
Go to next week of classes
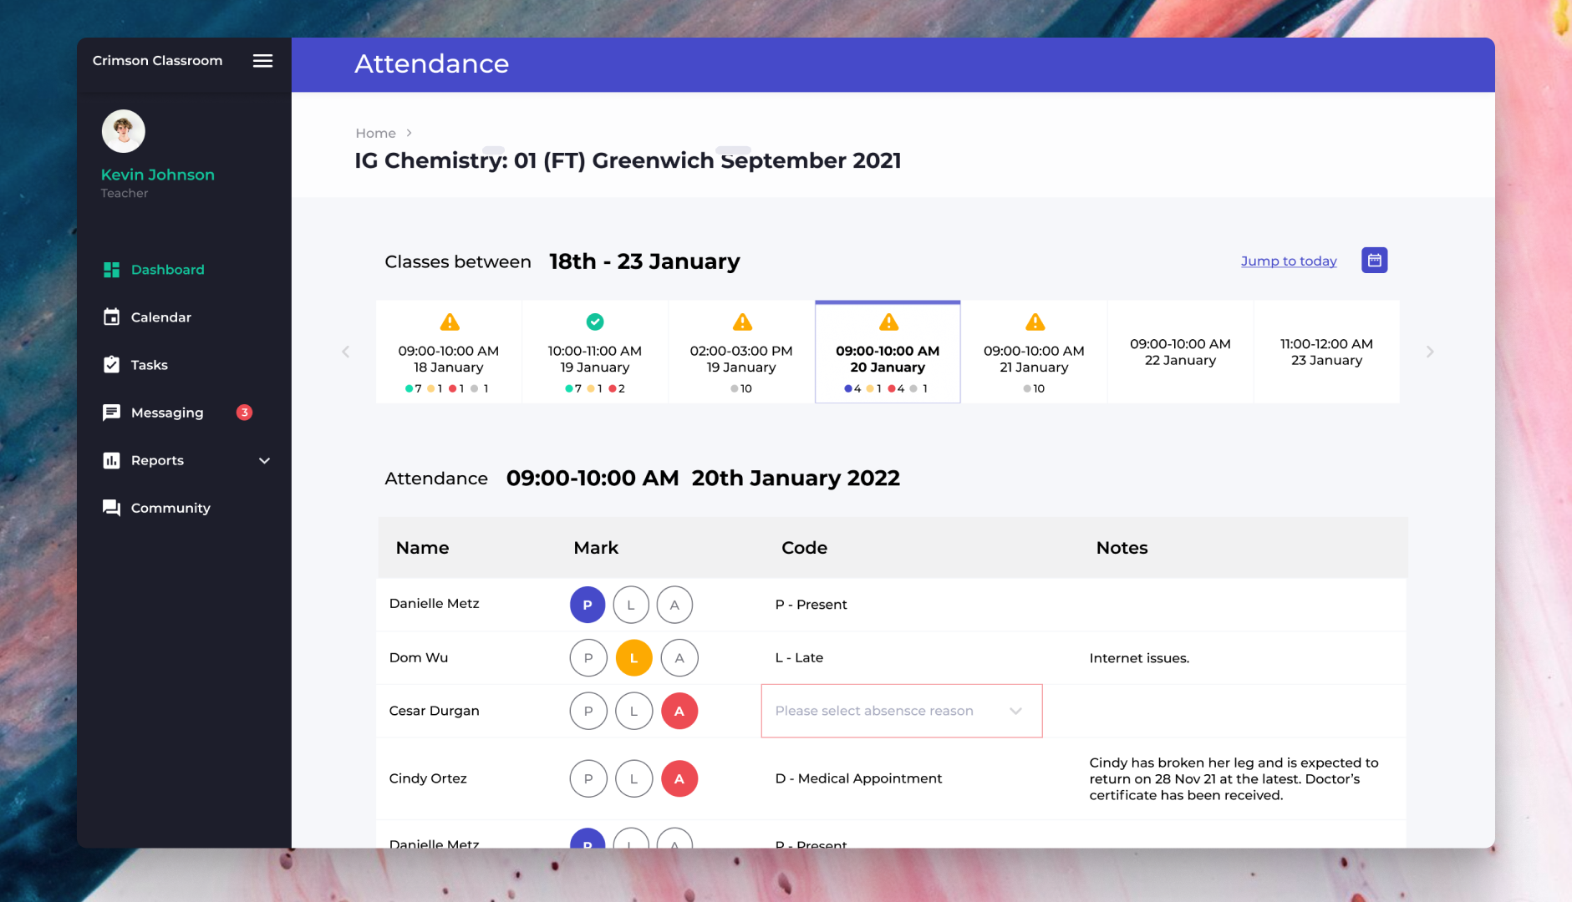pos(1429,352)
